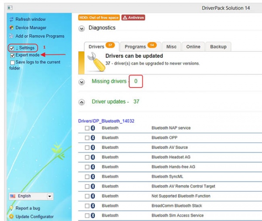The width and height of the screenshot is (262, 221).
Task: Uncheck the Settings checkbox
Action: click(x=12, y=48)
